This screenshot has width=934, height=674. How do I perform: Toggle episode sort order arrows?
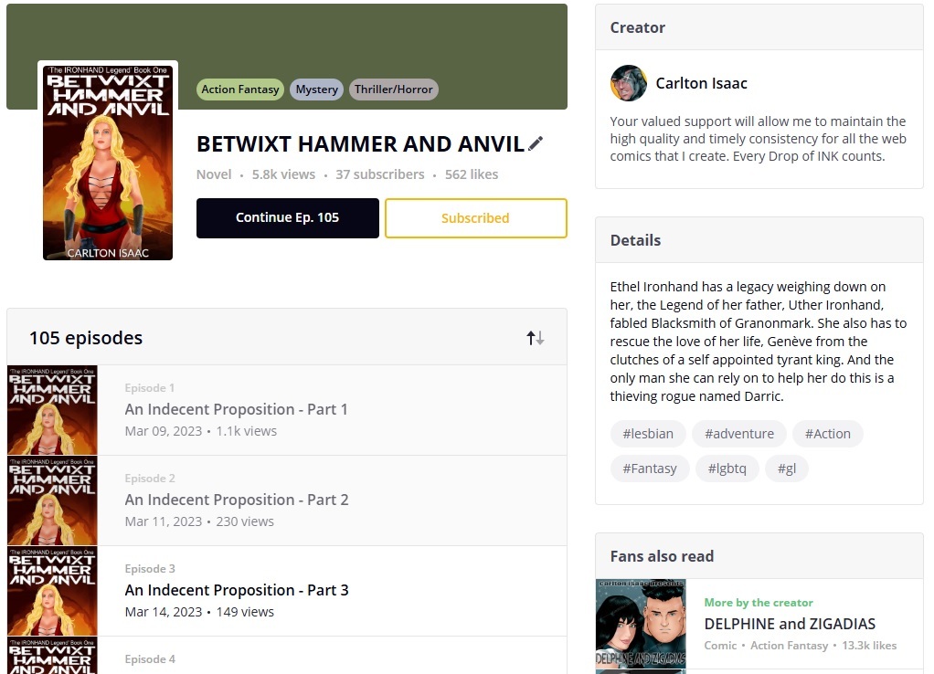pyautogui.click(x=536, y=338)
